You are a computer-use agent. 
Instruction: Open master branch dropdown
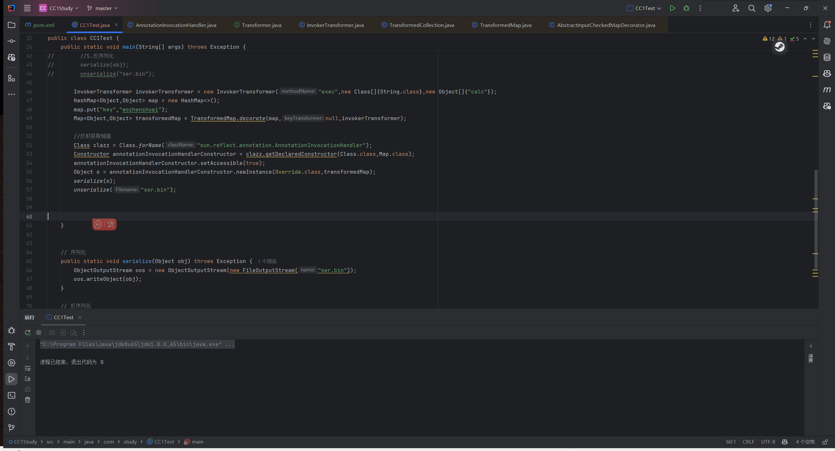(x=102, y=8)
